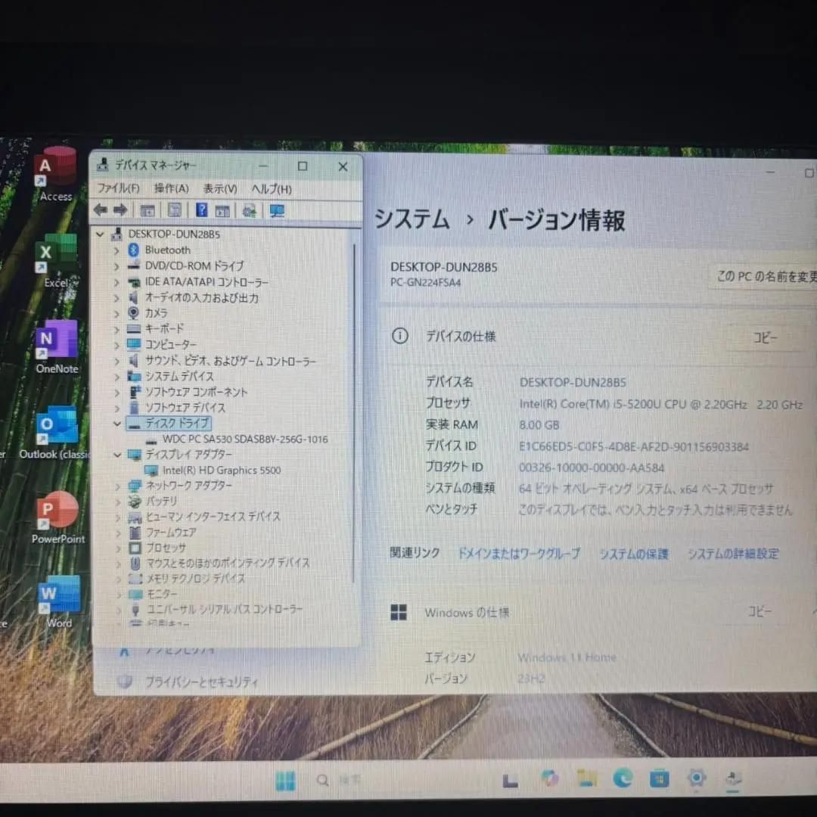This screenshot has height=817, width=817.
Task: Open the Excel desktop shortcut
Action: pyautogui.click(x=57, y=260)
